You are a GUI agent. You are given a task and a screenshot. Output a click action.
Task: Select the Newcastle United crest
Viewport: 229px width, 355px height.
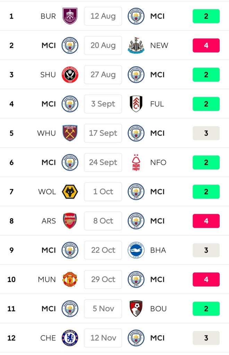pos(136,45)
